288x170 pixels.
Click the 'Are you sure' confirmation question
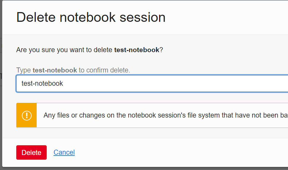pos(90,50)
